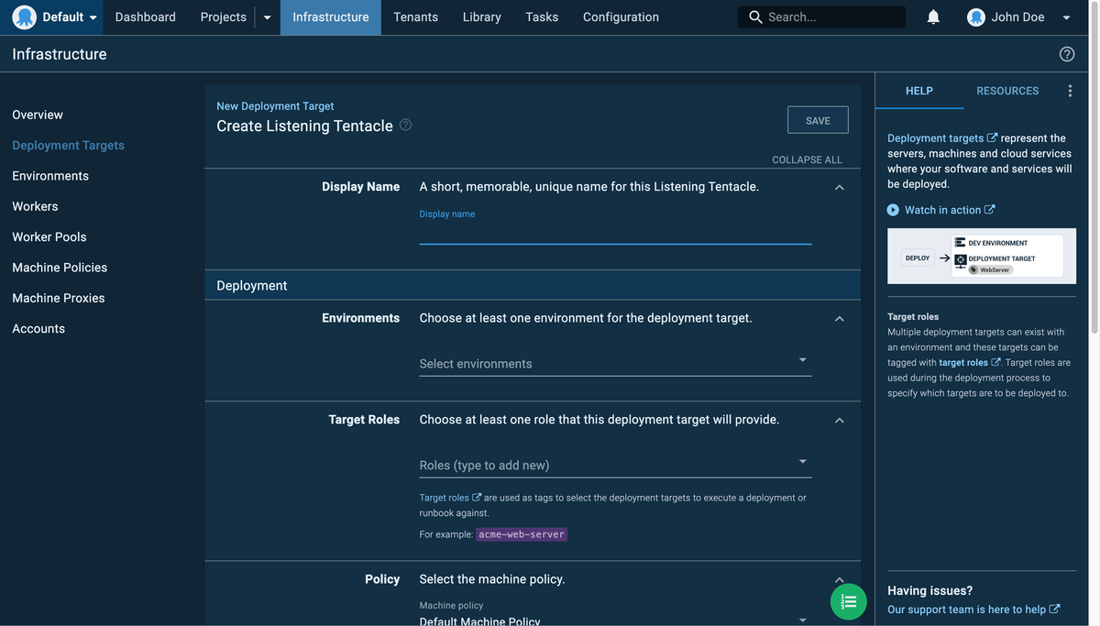The image size is (1100, 626).
Task: Click the Infrastructure help question mark icon
Action: coord(1067,54)
